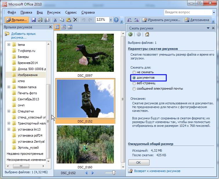This screenshot has width=219, height=179.
Task: Click the Save (floppy disk) toolbar icon
Action: tap(34, 20)
